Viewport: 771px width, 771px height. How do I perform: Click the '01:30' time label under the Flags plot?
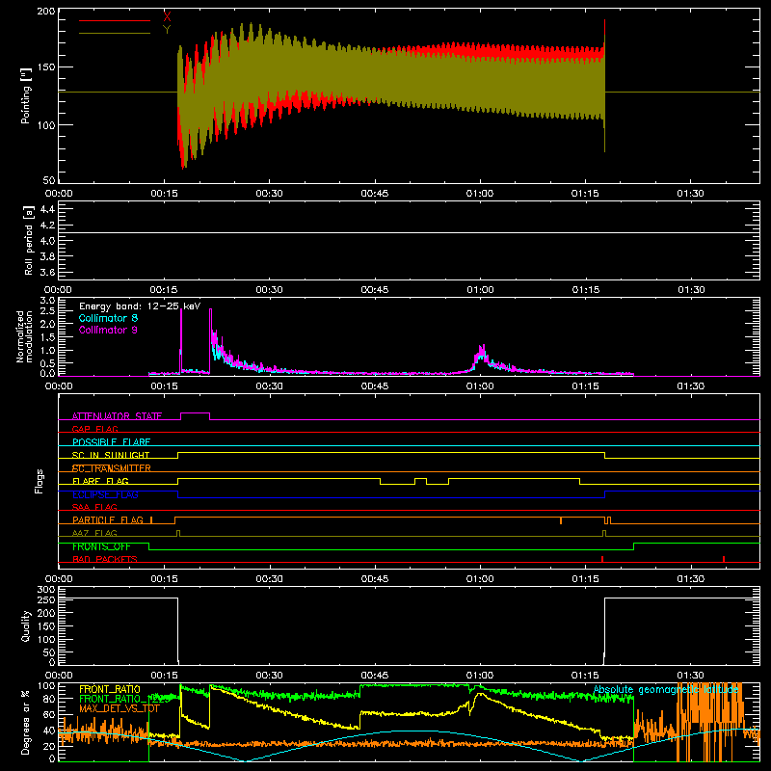click(690, 579)
